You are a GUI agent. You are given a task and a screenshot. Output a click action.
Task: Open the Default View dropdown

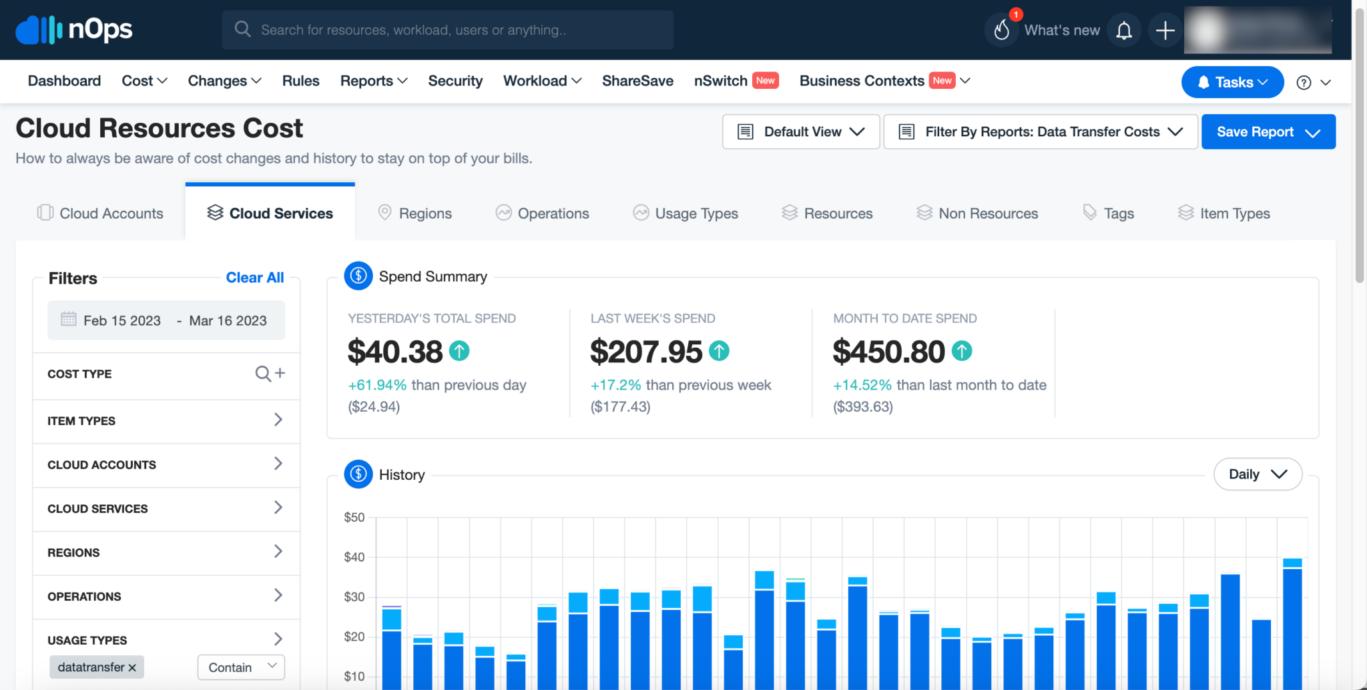tap(800, 131)
